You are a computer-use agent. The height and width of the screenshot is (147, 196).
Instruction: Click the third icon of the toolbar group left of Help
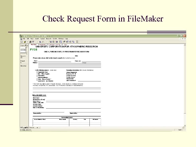tap(70, 42)
